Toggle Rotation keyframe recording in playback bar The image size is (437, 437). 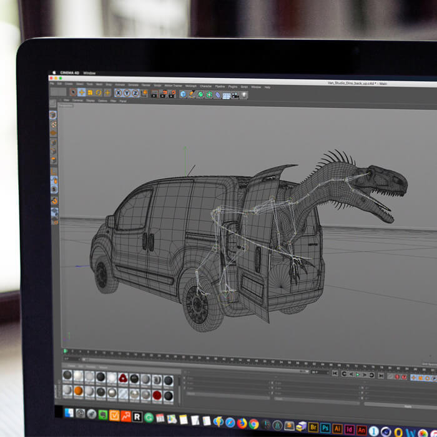427,378
